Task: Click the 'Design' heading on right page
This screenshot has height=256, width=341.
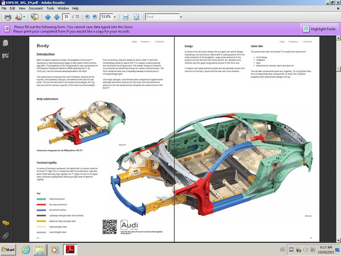Action: (x=189, y=46)
